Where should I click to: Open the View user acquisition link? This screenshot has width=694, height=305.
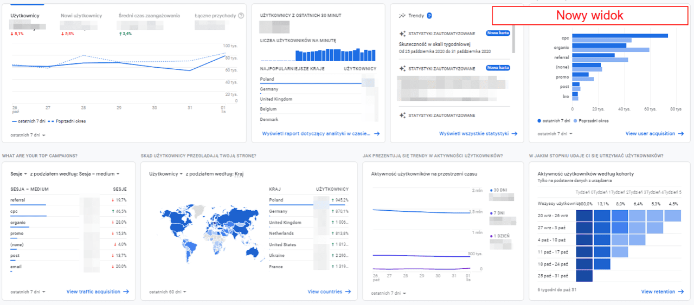(654, 133)
